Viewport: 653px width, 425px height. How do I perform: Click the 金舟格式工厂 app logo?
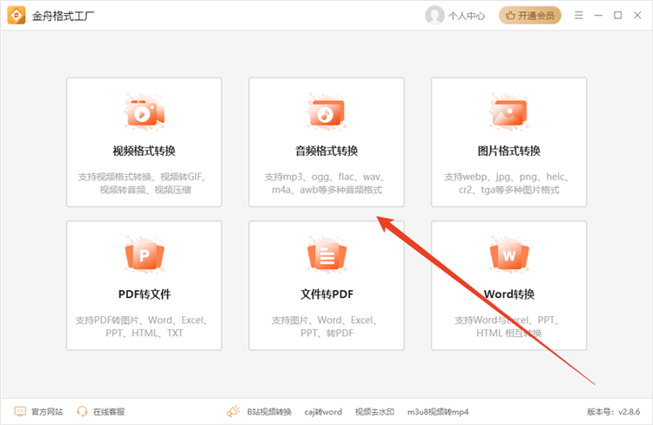[16, 15]
